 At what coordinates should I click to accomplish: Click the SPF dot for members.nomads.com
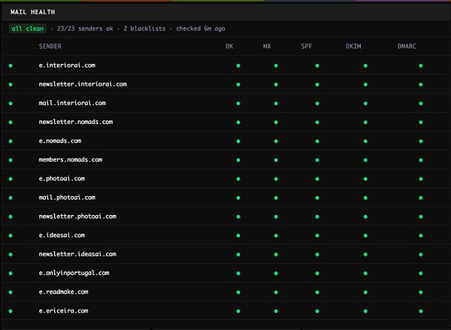[317, 160]
